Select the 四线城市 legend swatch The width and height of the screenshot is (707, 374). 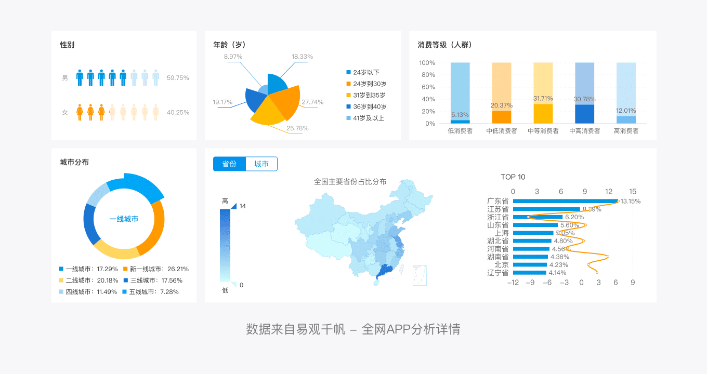click(x=61, y=292)
